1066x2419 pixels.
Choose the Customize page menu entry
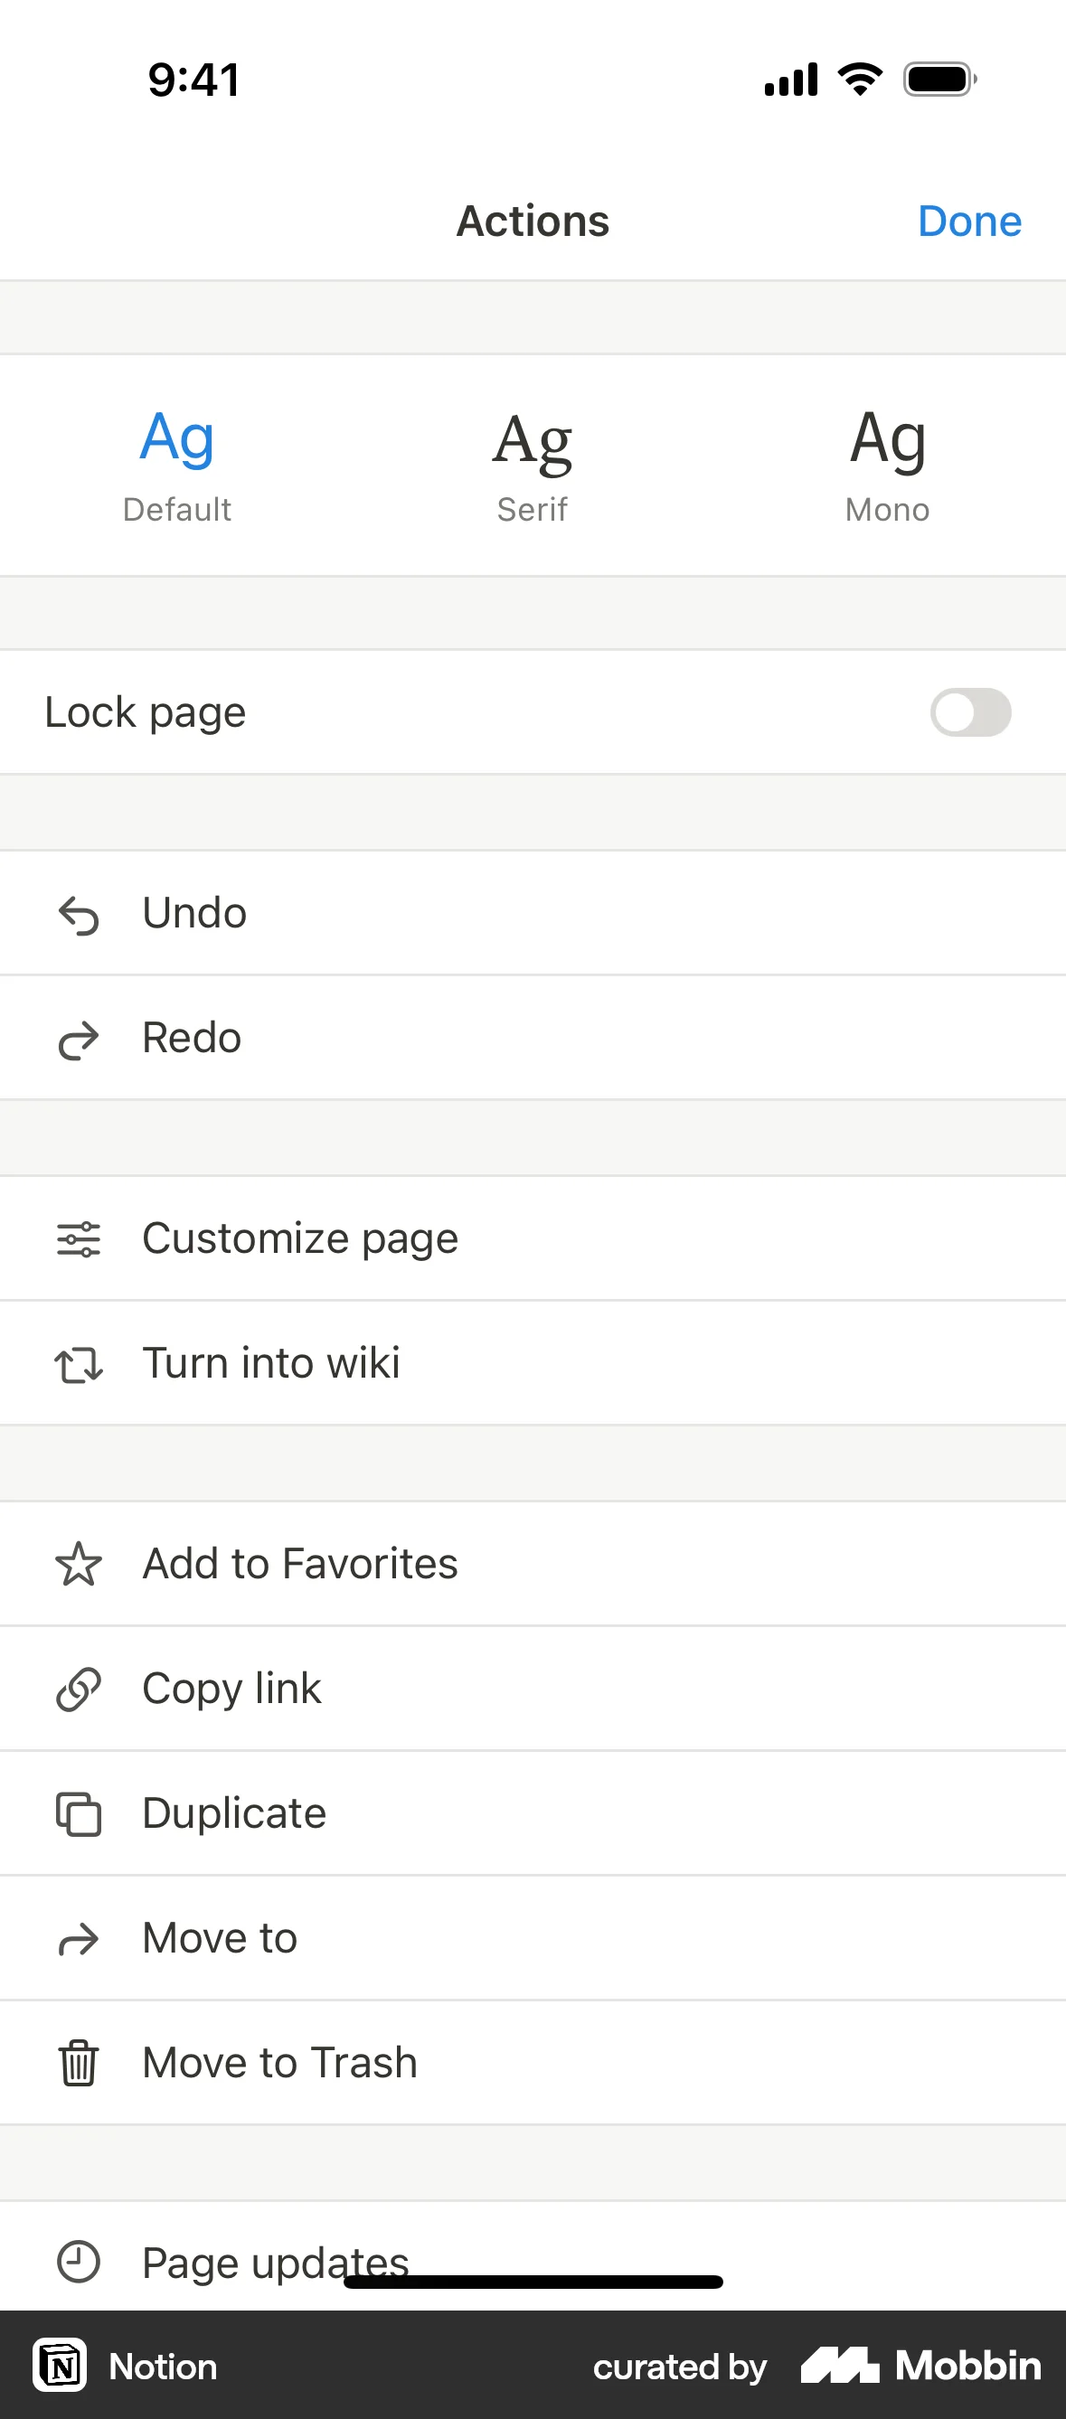(x=299, y=1238)
